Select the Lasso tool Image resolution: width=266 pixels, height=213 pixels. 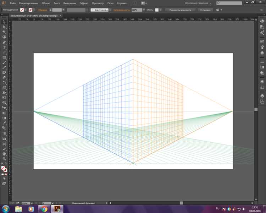[4, 37]
